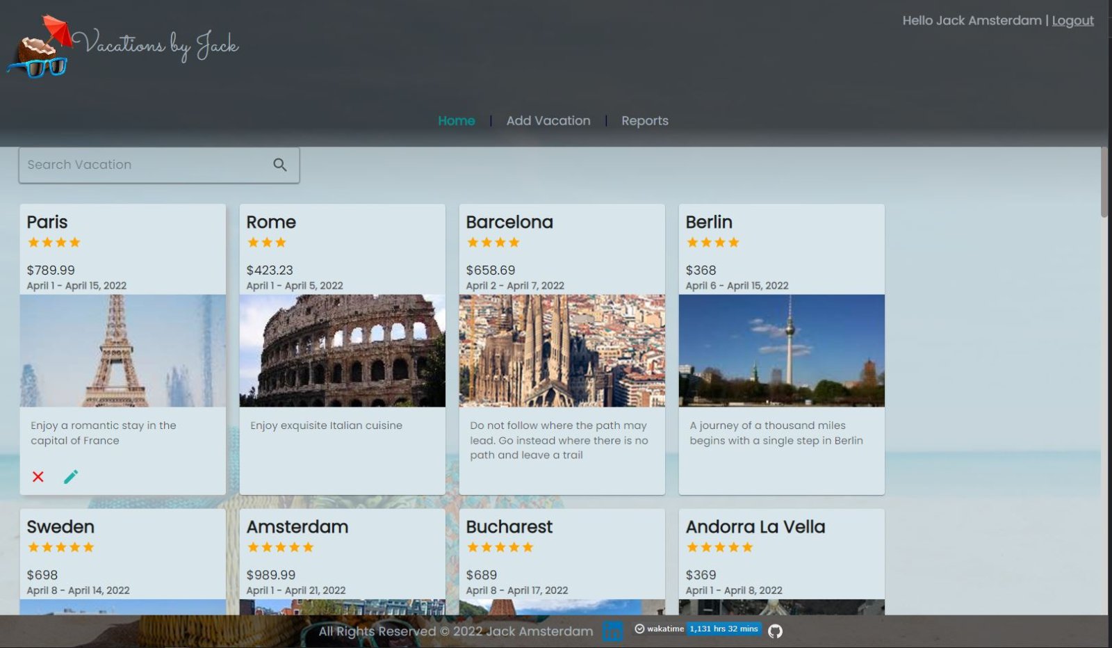Click the Barcelona star rating

[493, 242]
